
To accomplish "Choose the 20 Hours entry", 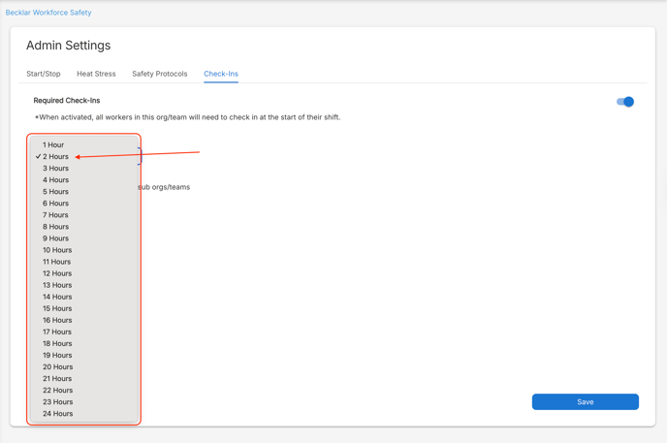I will point(83,366).
